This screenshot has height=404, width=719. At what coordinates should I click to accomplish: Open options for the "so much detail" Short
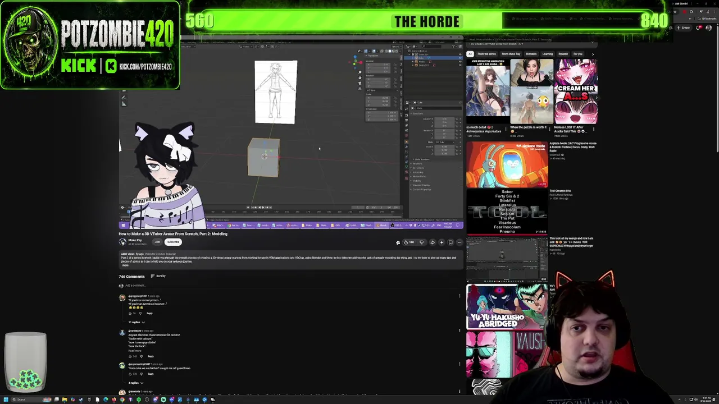[x=506, y=128]
